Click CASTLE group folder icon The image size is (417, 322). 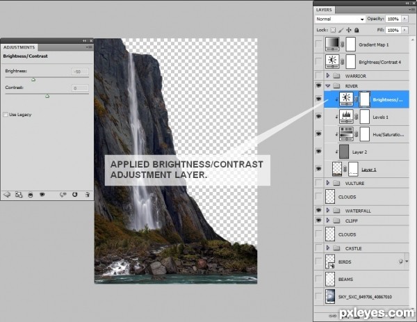pyautogui.click(x=336, y=248)
